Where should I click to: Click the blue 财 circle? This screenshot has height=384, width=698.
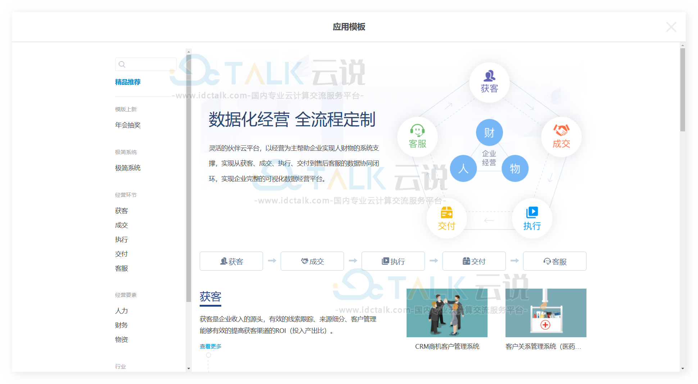point(489,132)
